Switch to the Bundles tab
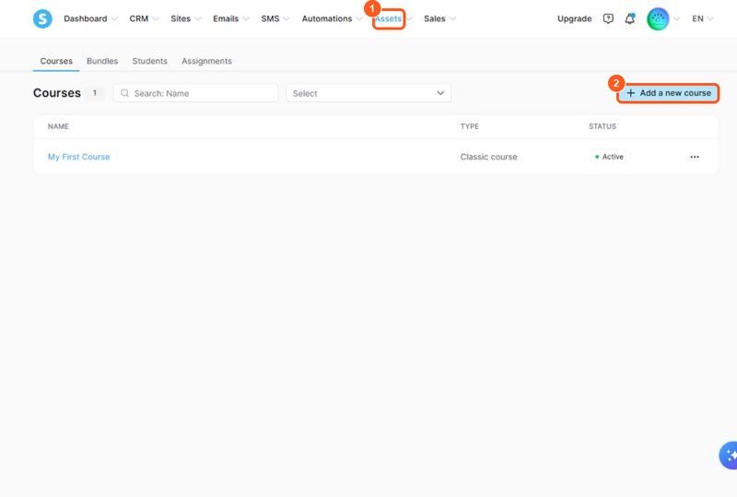This screenshot has width=737, height=497. [x=102, y=61]
